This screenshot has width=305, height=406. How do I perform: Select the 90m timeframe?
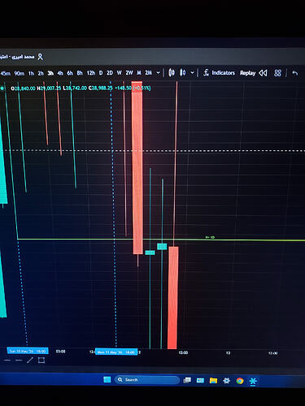click(x=20, y=73)
